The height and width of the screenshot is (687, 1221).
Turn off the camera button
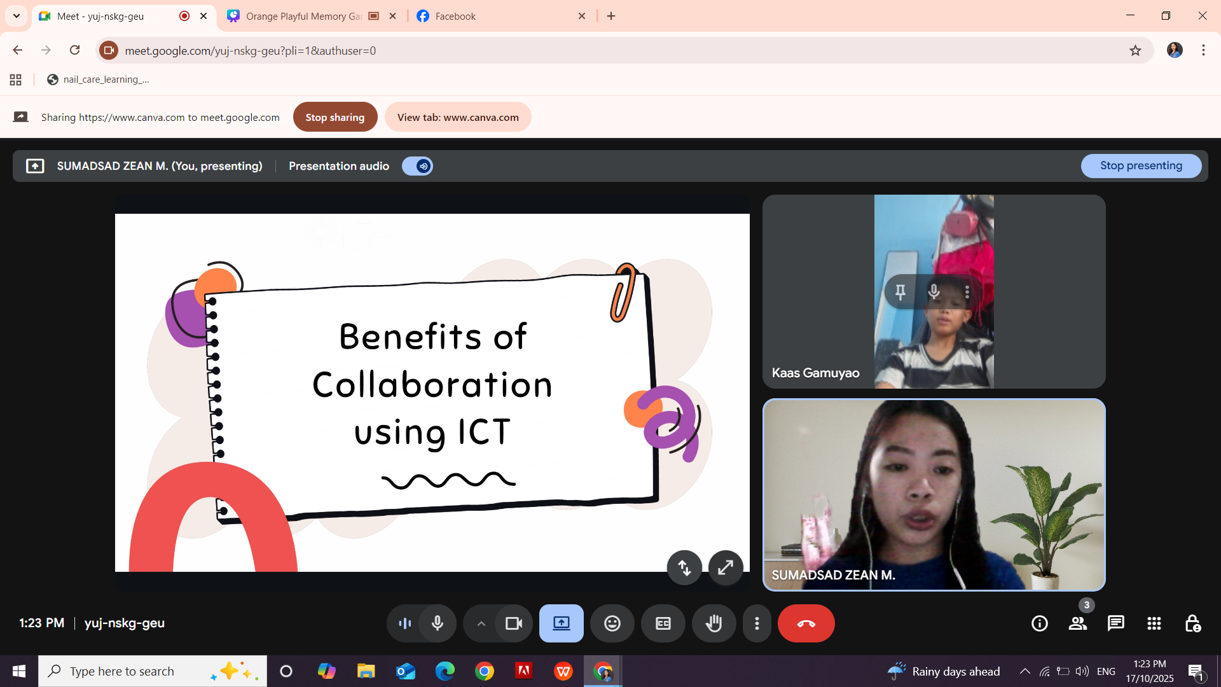(x=513, y=623)
